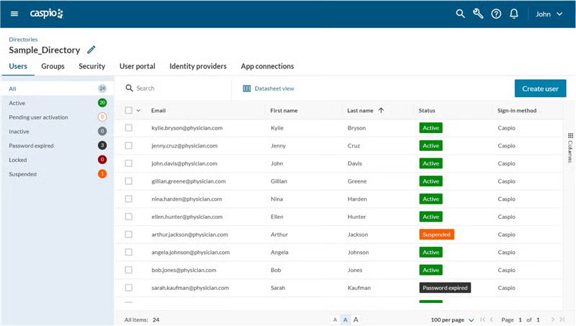
Task: Filter by Inactive users
Action: pos(58,131)
